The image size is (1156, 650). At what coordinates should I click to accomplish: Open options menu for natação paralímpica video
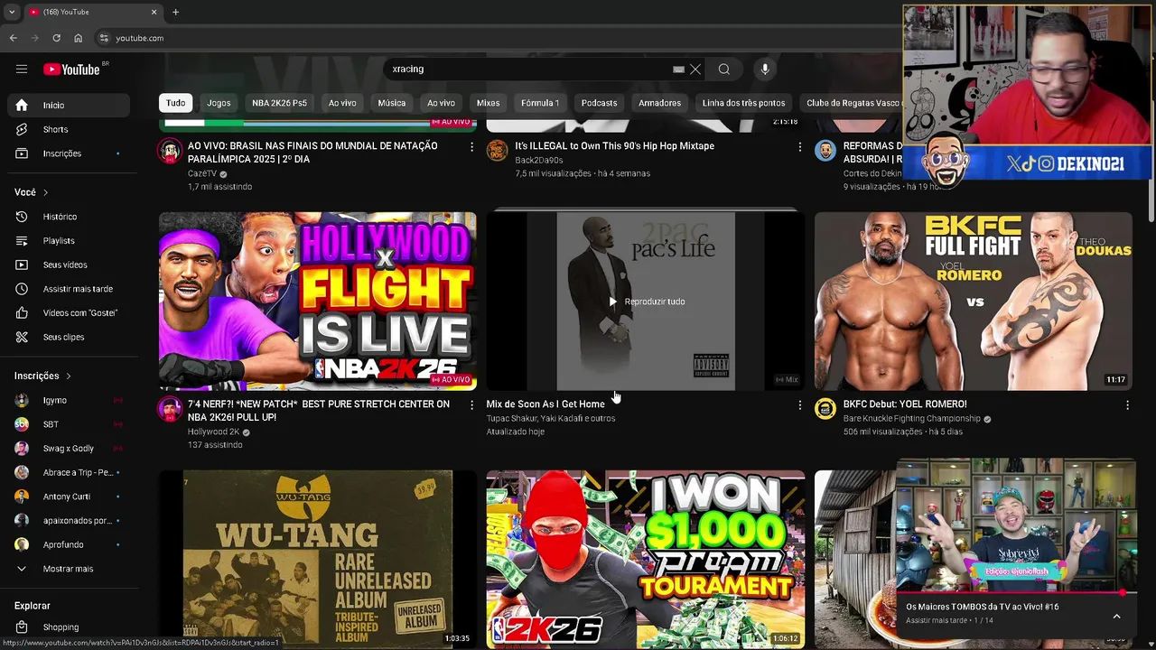click(471, 146)
